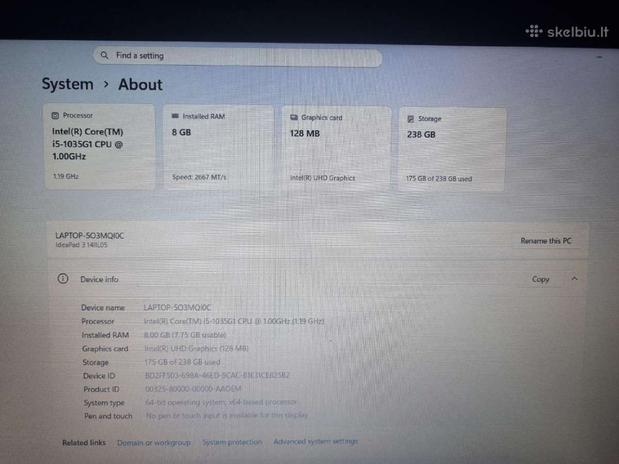
Task: Focus the Find a setting search box
Action: point(238,57)
